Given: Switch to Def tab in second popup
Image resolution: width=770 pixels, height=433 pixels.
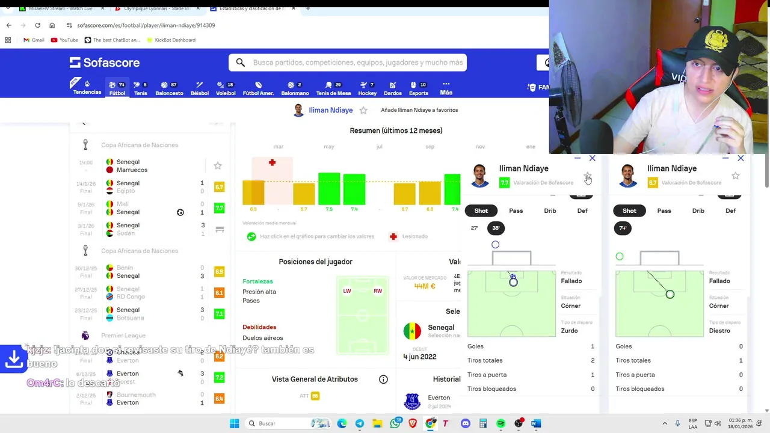Looking at the screenshot, I should pos(730,210).
